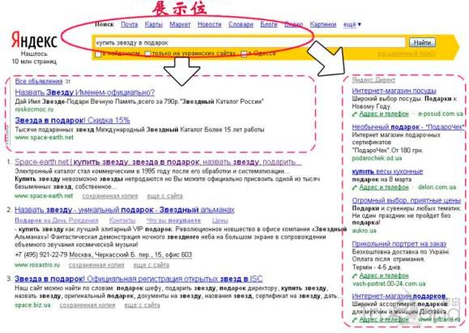Click in the search query field
Viewport: 469px width, 333px height.
tap(249, 42)
